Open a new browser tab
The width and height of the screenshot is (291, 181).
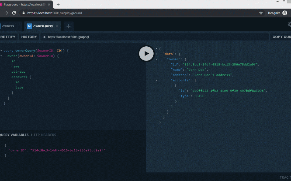click(58, 5)
